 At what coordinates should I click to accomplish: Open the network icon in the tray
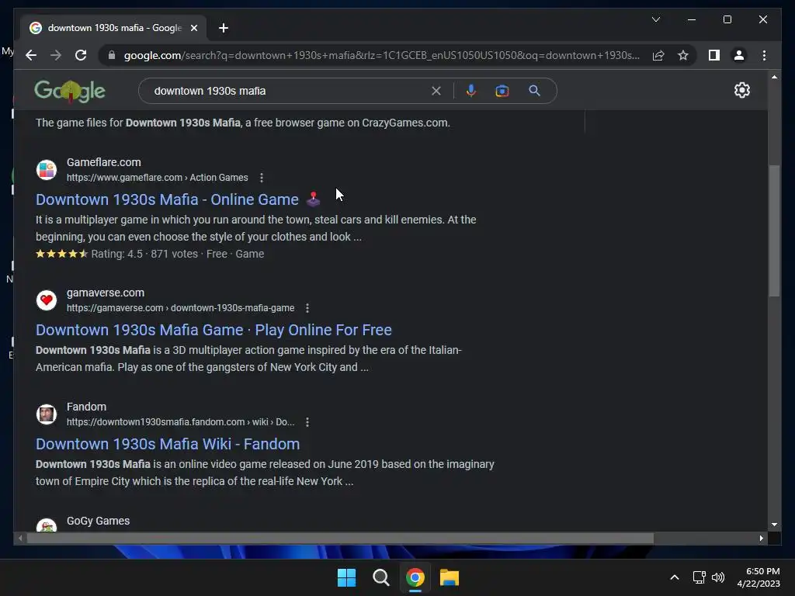[700, 577]
